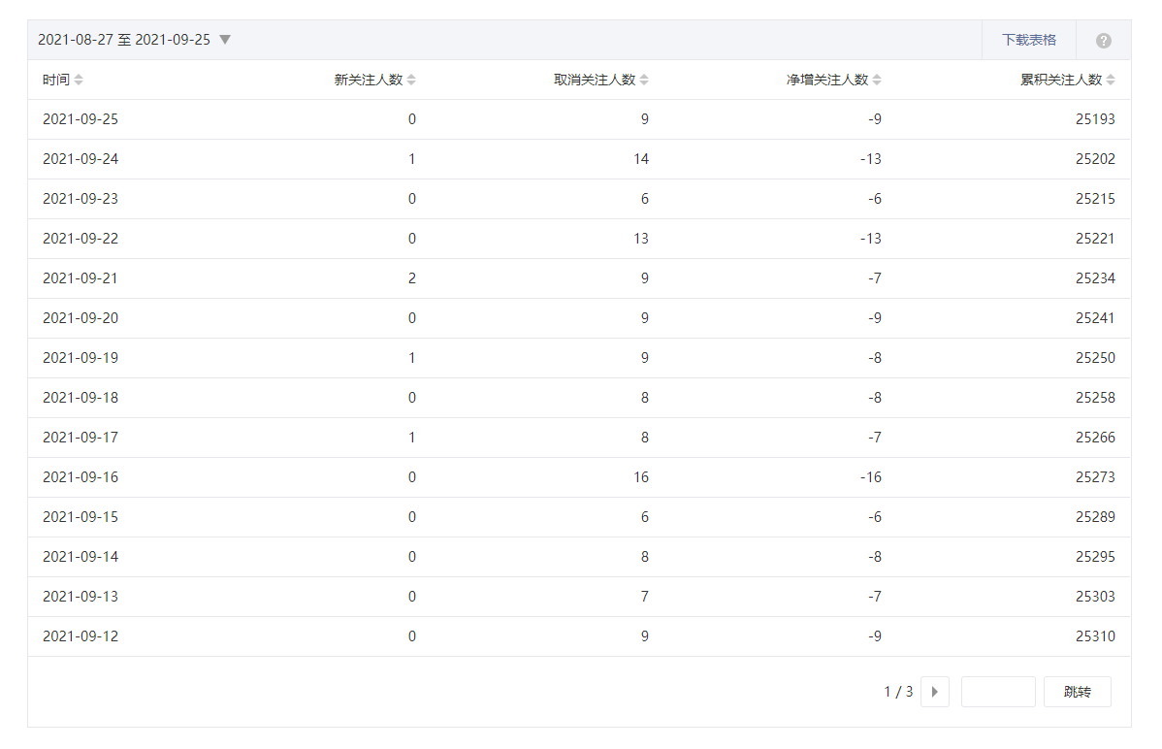Select cumulative followers value 25221

coord(1095,239)
